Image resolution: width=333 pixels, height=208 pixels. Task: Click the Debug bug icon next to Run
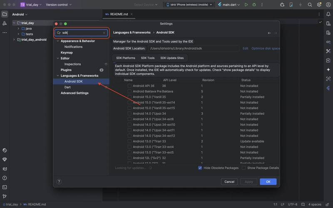point(254,5)
